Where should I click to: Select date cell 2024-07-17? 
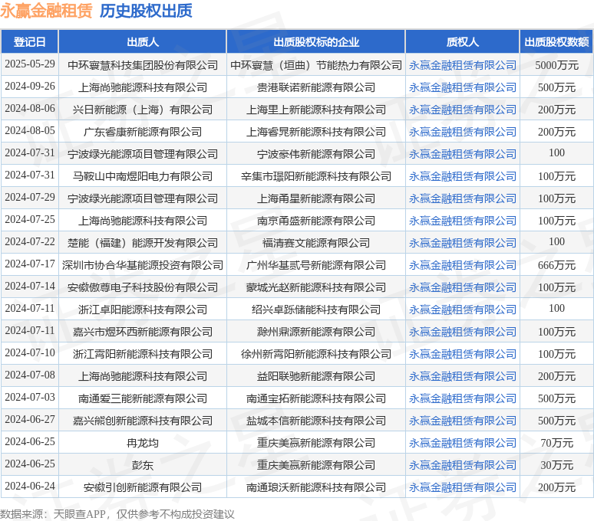click(30, 265)
